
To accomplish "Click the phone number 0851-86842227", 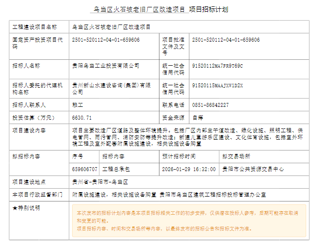I will 210,105.
